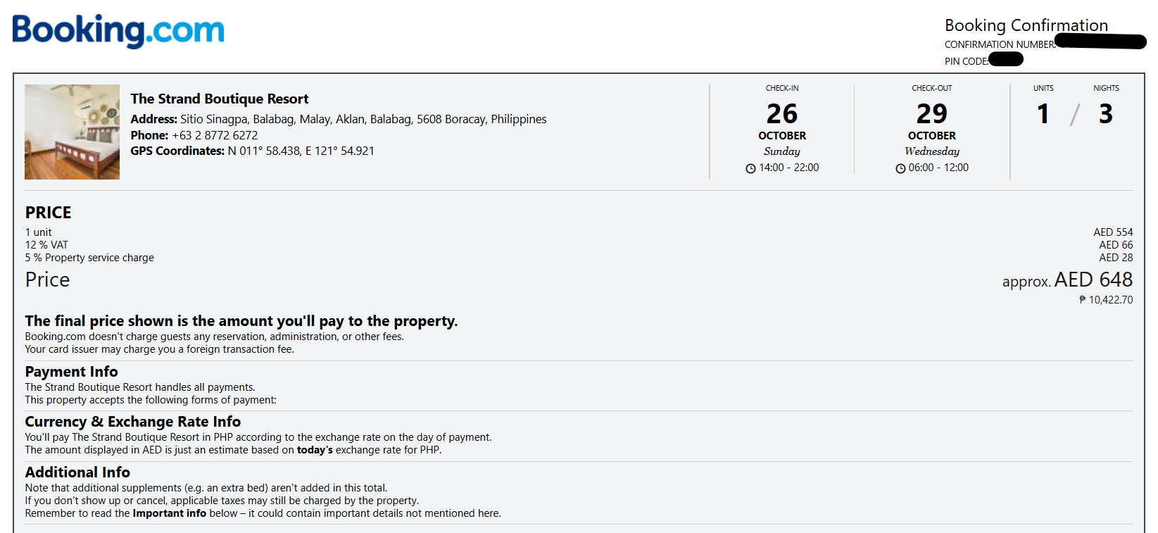This screenshot has height=533, width=1158.
Task: Click check-out time 06:00 - 12:00
Action: pyautogui.click(x=938, y=168)
